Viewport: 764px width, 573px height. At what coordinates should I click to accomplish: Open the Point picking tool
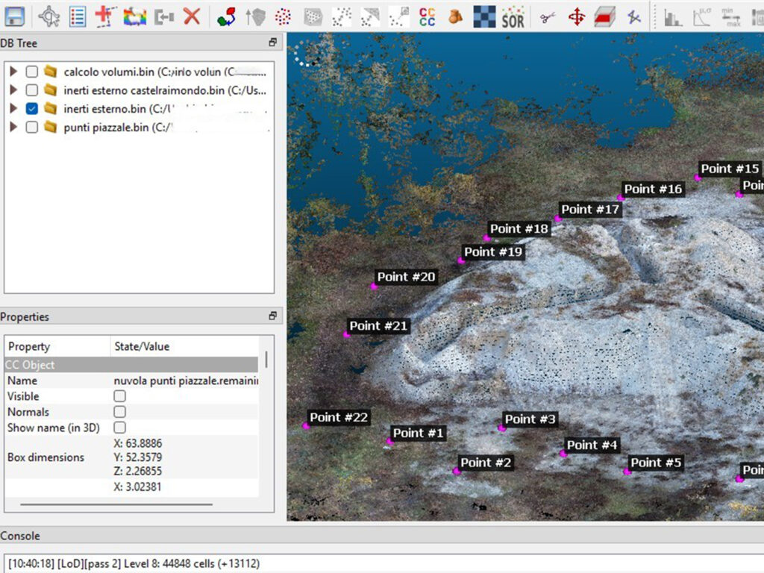[x=49, y=16]
